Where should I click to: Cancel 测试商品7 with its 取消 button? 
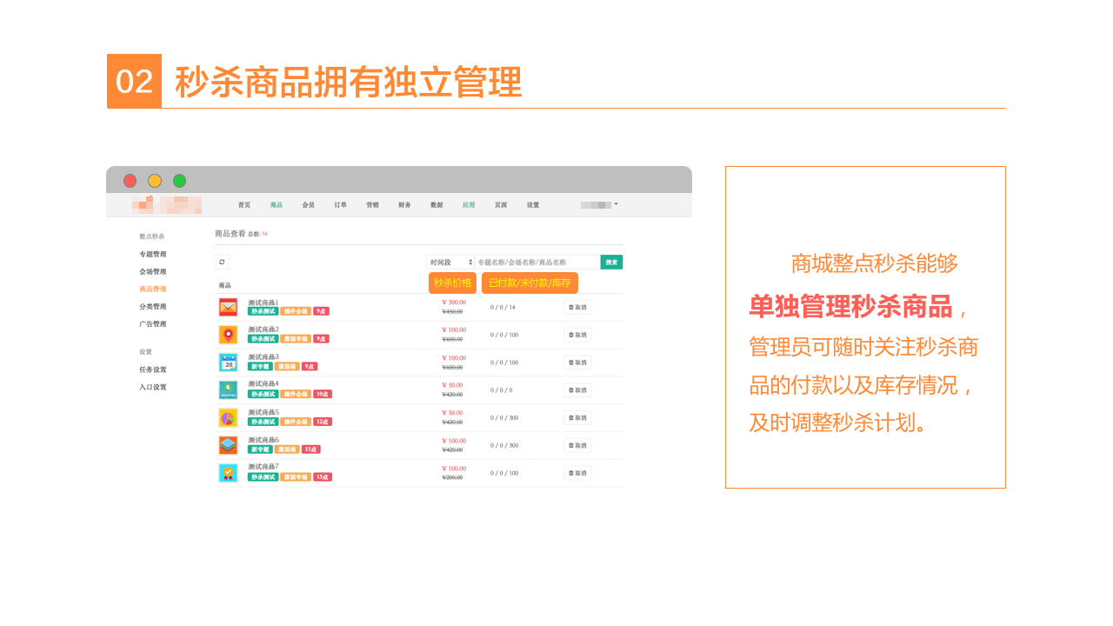[577, 473]
